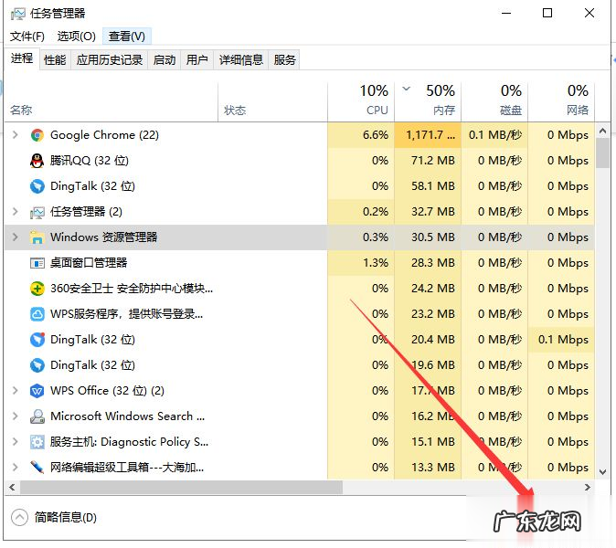This screenshot has height=548, width=616.
Task: Click the 71.2 MB memory value
Action: point(433,161)
